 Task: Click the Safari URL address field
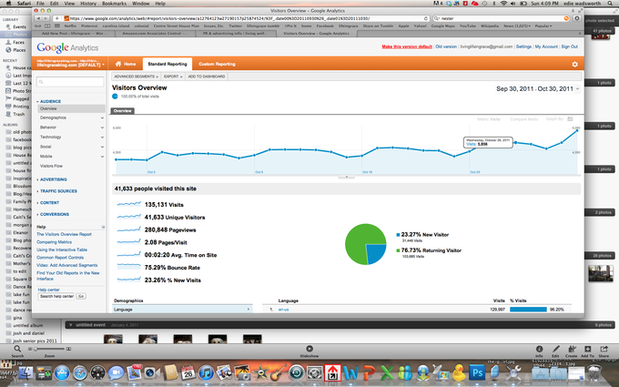click(x=247, y=18)
